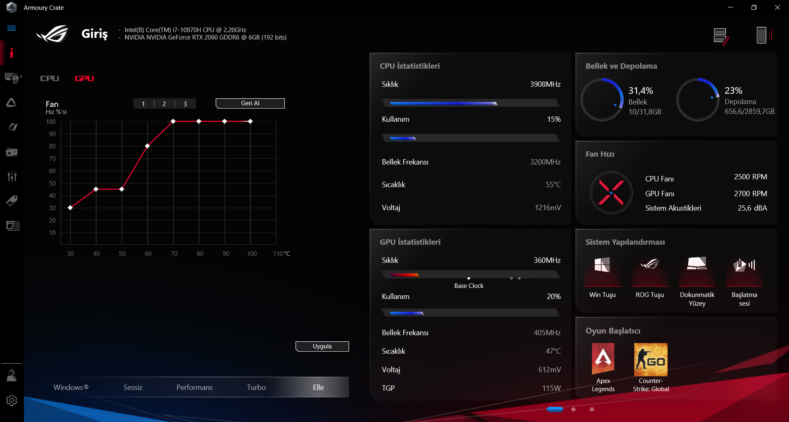
Task: Go to the third page indicator dot
Action: click(592, 409)
